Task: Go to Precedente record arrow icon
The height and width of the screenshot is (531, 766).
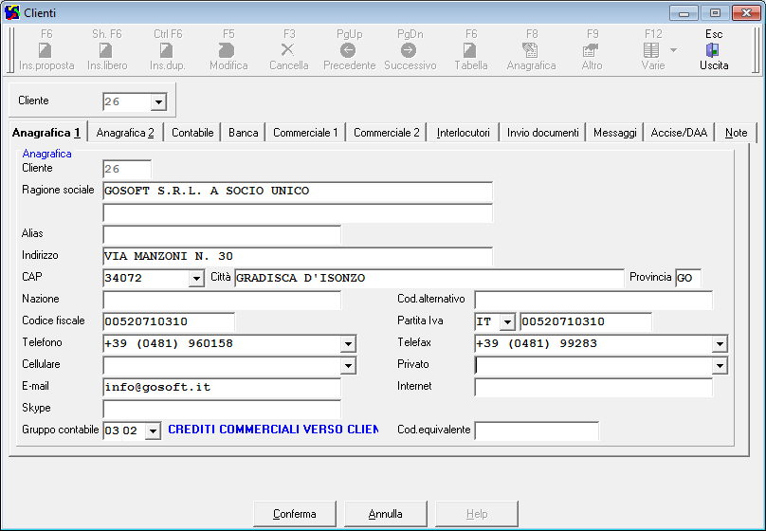Action: coord(348,50)
